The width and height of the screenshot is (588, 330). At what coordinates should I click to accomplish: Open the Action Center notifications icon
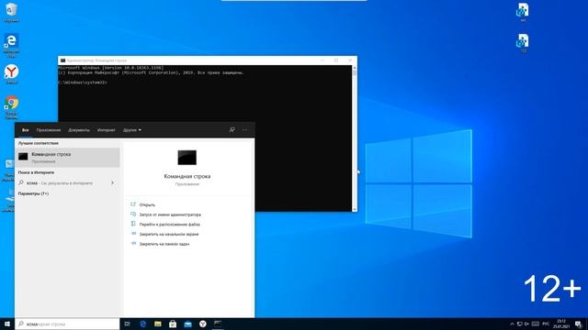(579, 324)
